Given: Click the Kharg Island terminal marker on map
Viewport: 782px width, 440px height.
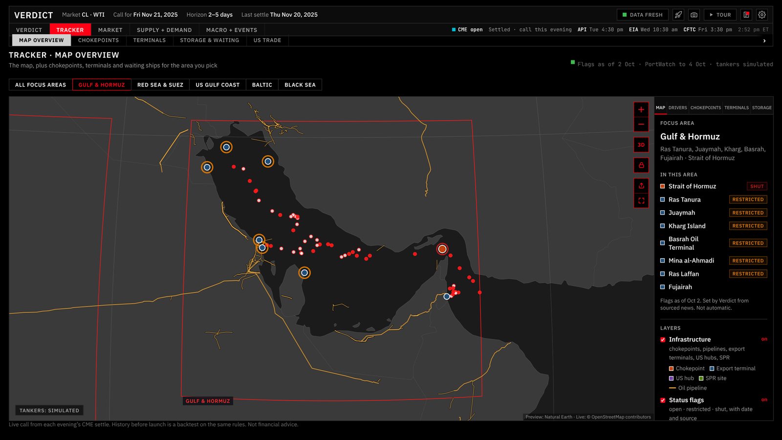Looking at the screenshot, I should [x=268, y=161].
